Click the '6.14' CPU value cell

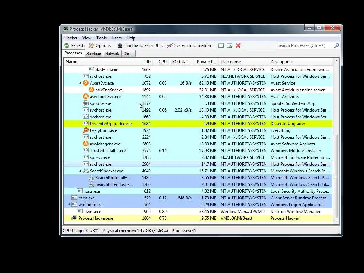163,151
